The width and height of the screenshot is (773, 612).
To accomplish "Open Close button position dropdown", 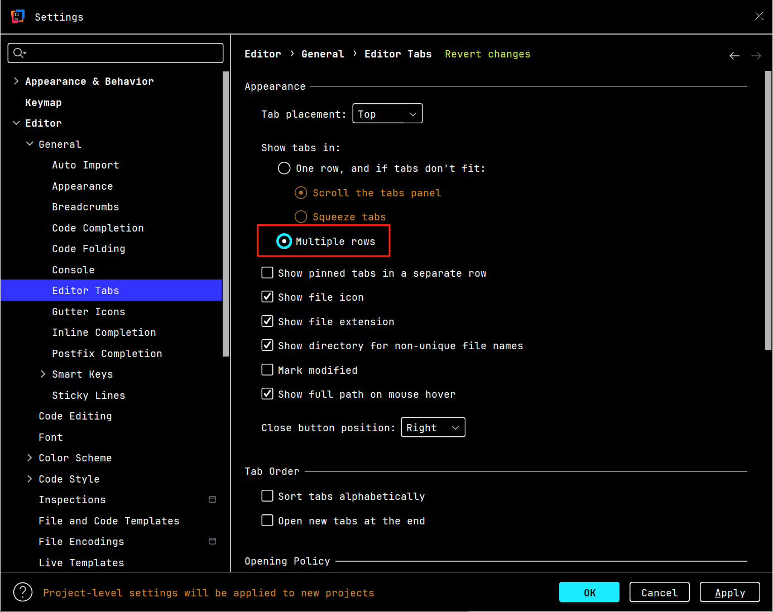I will point(433,427).
